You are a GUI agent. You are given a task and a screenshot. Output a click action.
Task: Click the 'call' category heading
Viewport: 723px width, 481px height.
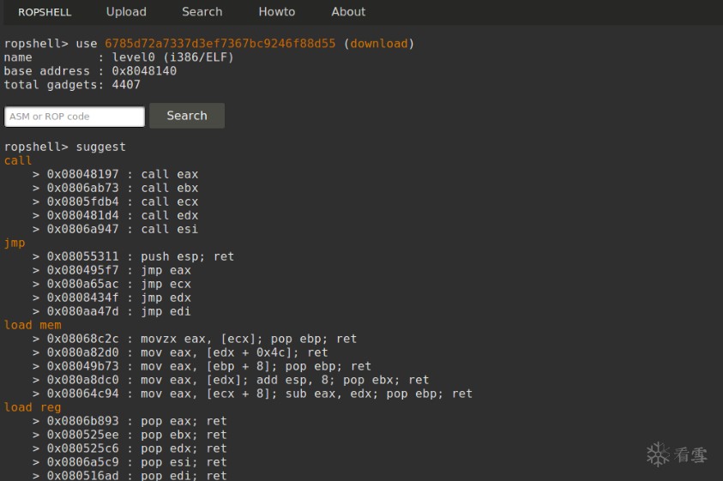pyautogui.click(x=18, y=160)
